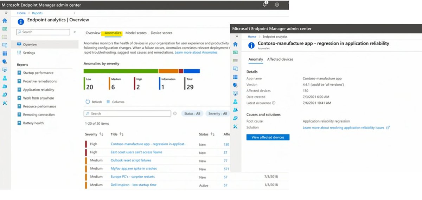This screenshot has width=422, height=200.
Task: Open Home icon in right window's sidebar
Action: pos(235,44)
